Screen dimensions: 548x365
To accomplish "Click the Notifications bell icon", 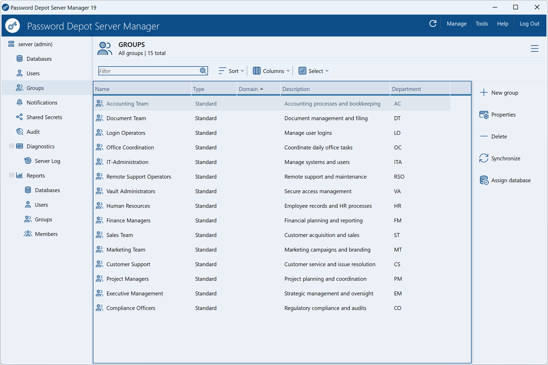I will click(19, 102).
